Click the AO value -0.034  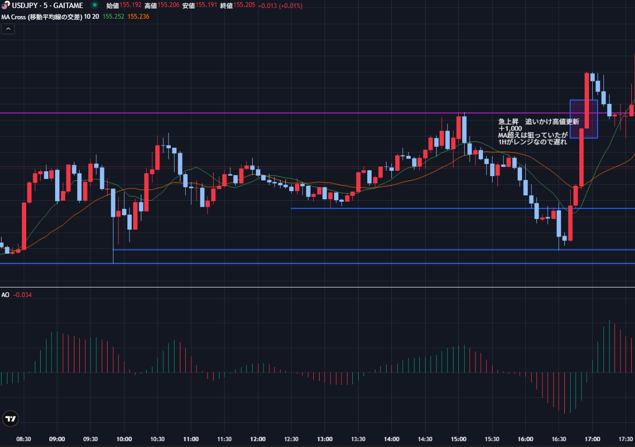pyautogui.click(x=22, y=294)
